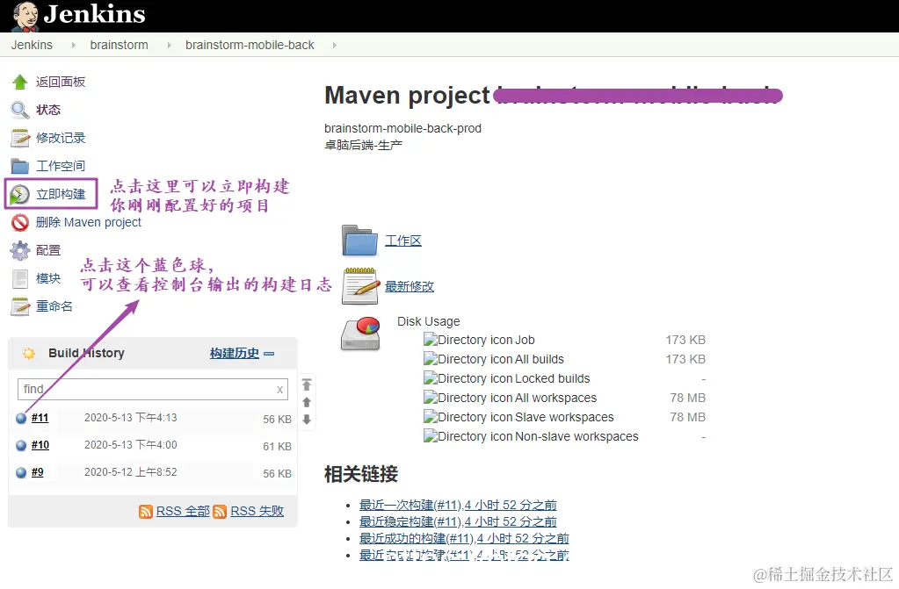Viewport: 899px width, 589px height.
Task: Open 修改记录 in the sidebar
Action: (61, 138)
